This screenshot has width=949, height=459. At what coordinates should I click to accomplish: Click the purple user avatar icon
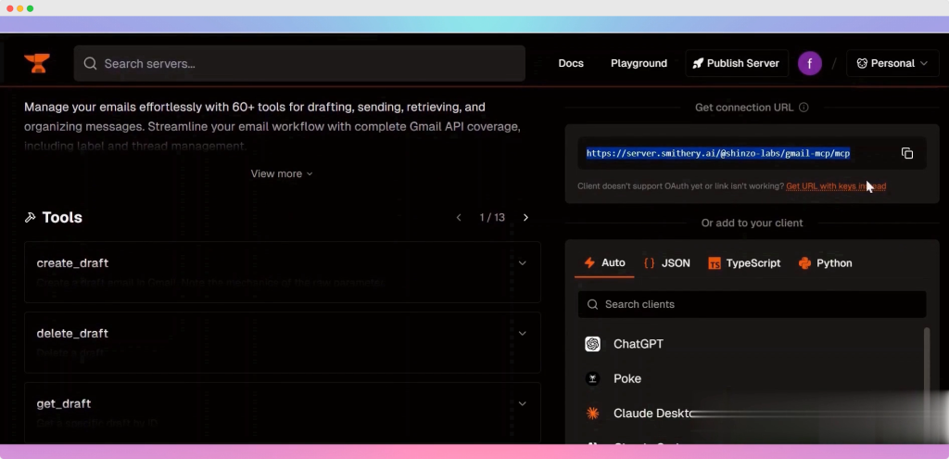pyautogui.click(x=810, y=63)
